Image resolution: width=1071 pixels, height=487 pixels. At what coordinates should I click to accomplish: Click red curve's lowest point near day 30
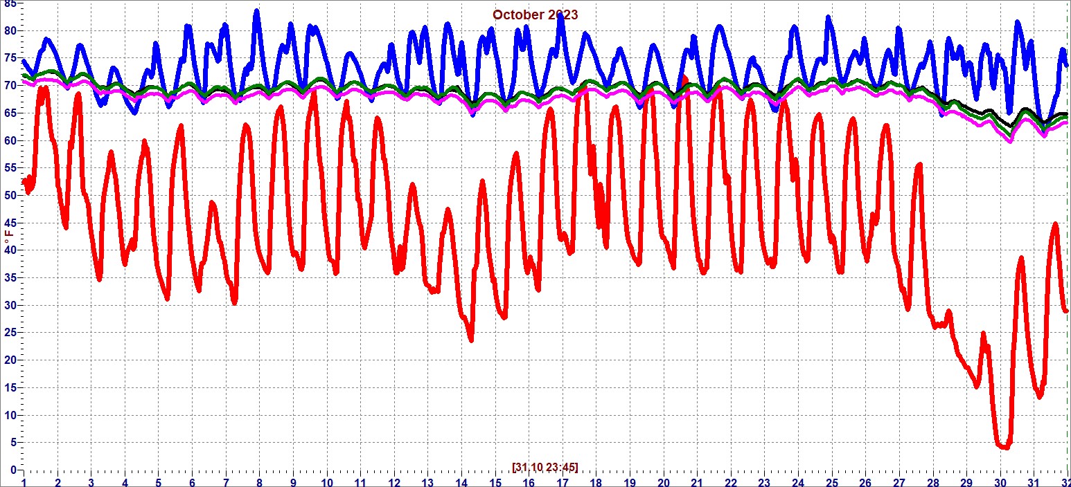(x=1004, y=447)
